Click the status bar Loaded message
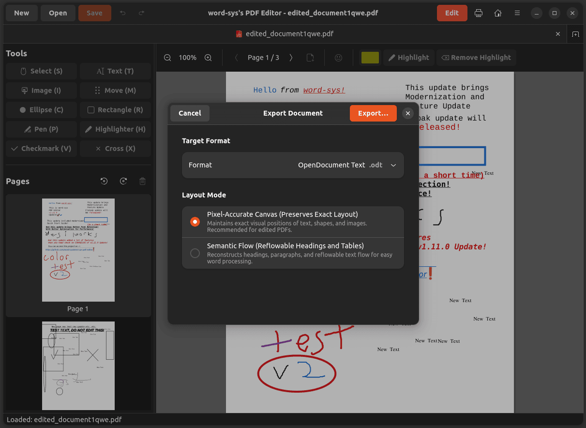586x428 pixels. [64, 420]
